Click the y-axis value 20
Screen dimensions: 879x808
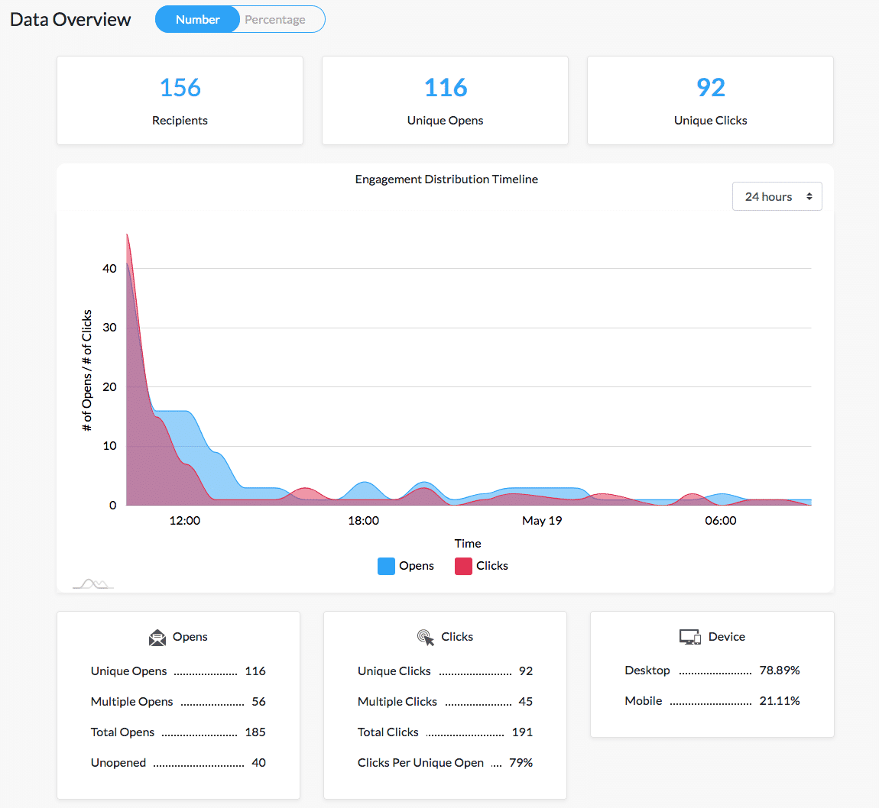coord(109,387)
